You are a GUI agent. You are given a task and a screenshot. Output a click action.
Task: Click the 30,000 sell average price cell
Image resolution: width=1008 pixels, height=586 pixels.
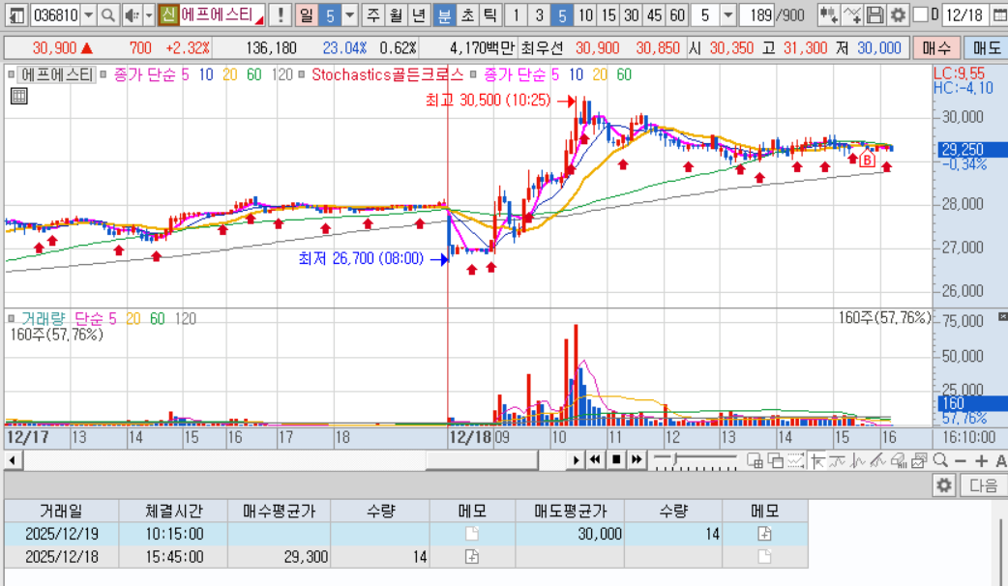tap(570, 534)
